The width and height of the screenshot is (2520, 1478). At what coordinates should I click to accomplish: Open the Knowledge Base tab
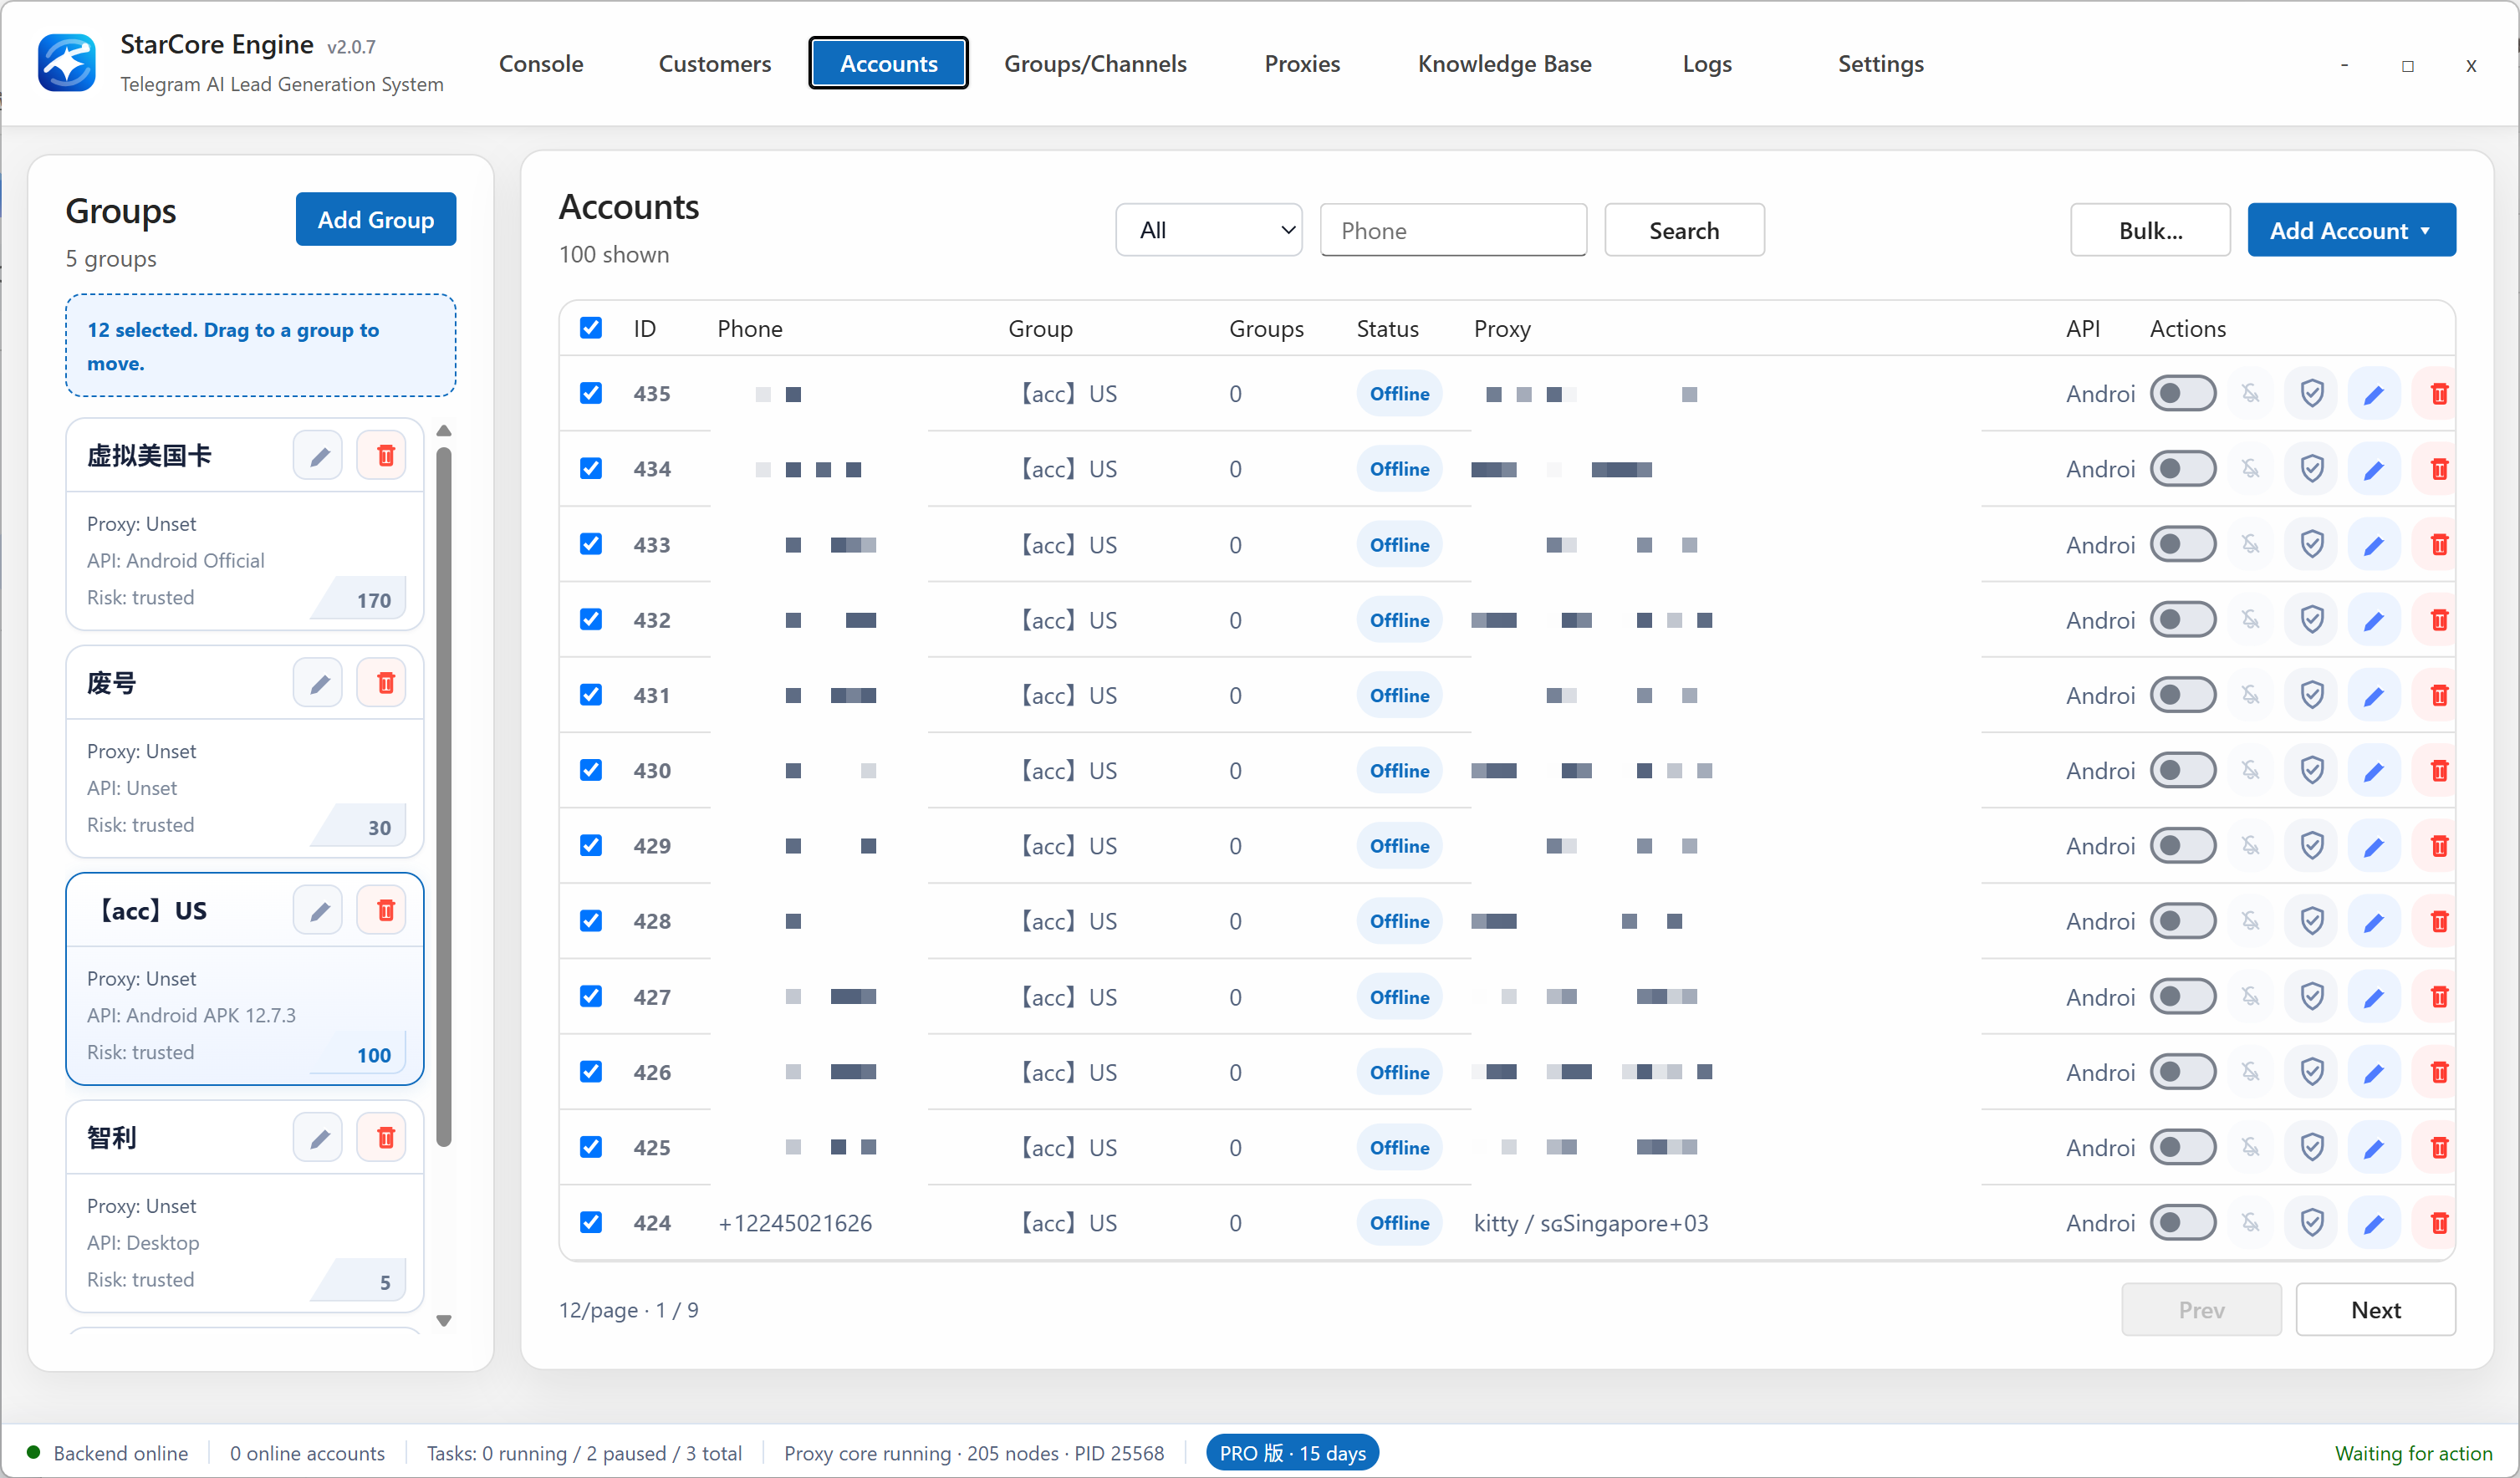click(x=1504, y=63)
